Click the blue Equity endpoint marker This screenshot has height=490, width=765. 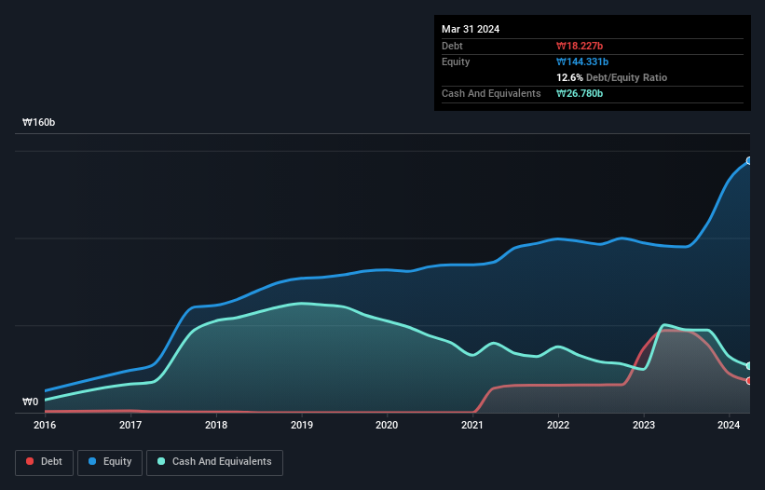pos(749,161)
